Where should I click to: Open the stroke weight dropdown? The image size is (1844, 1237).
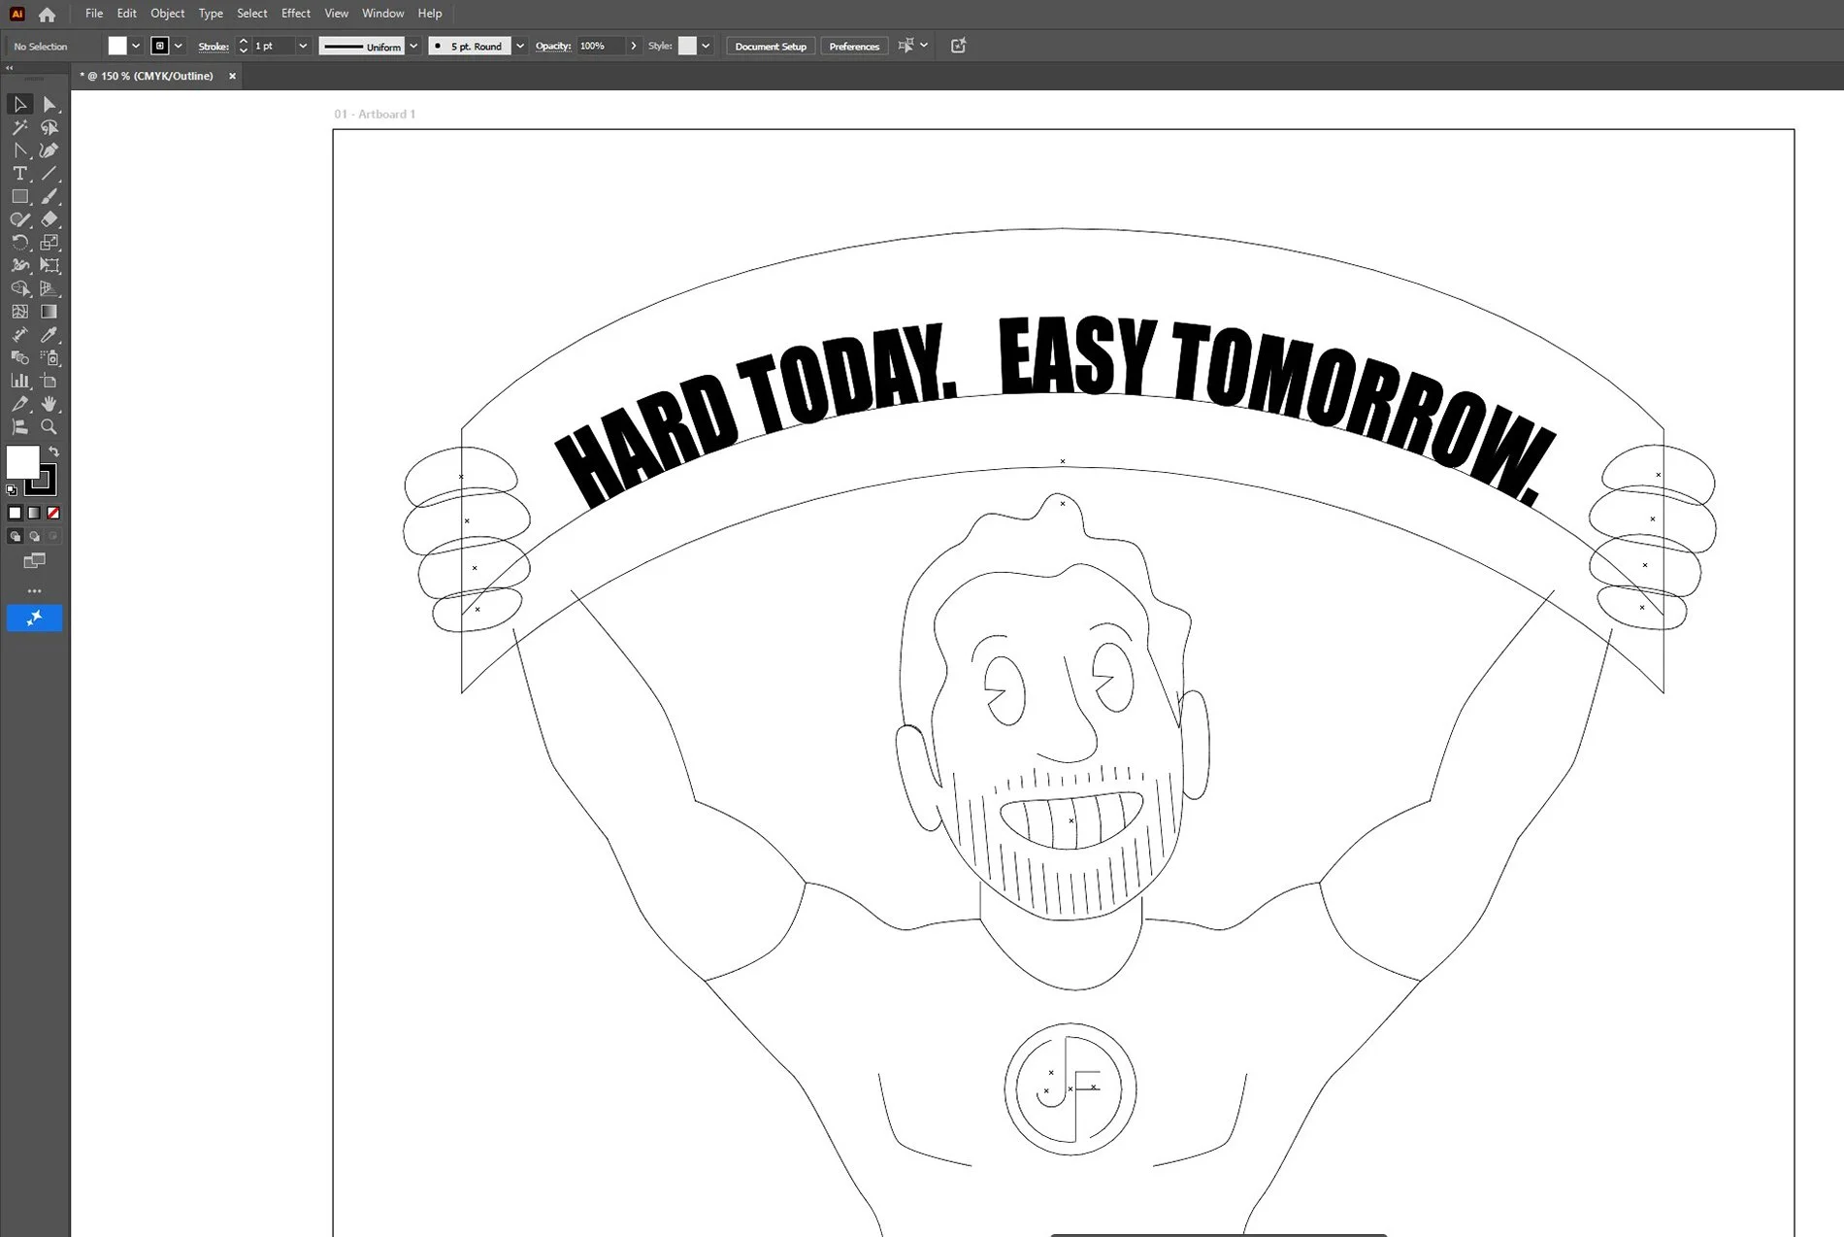[303, 46]
